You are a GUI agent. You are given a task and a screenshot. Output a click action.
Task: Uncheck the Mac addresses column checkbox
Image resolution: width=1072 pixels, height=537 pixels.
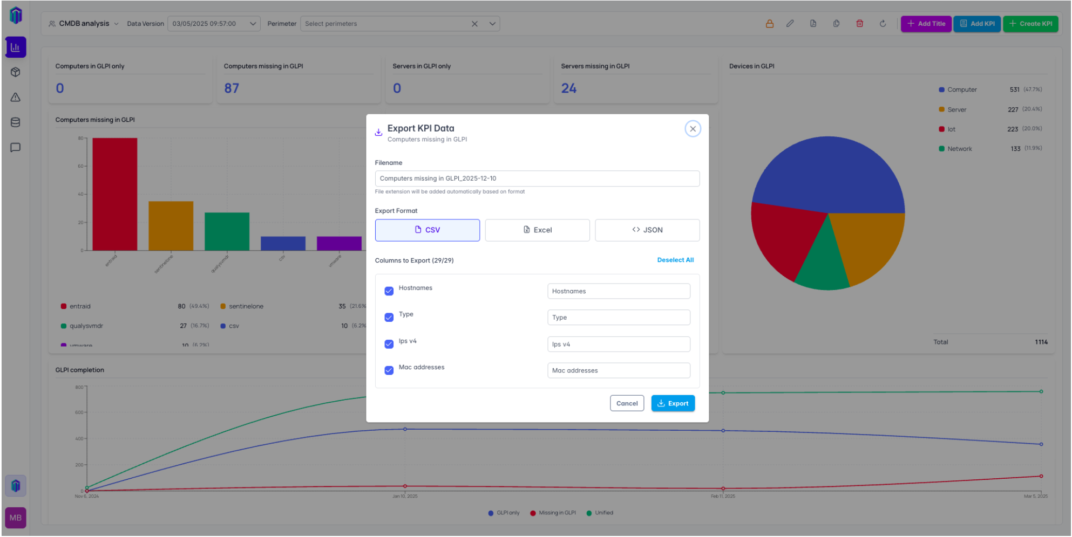tap(389, 370)
